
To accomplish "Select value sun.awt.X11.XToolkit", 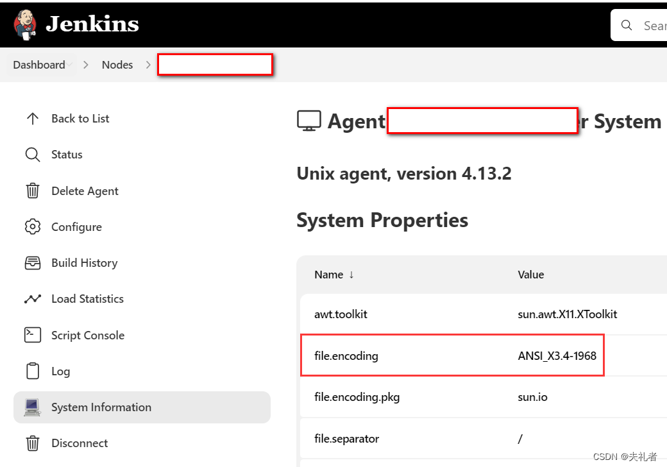I will (x=568, y=314).
